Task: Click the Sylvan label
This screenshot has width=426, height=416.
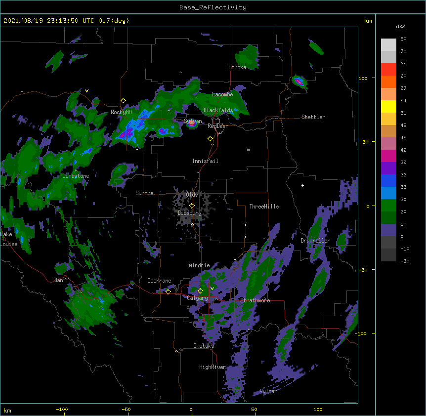Action: pyautogui.click(x=193, y=121)
